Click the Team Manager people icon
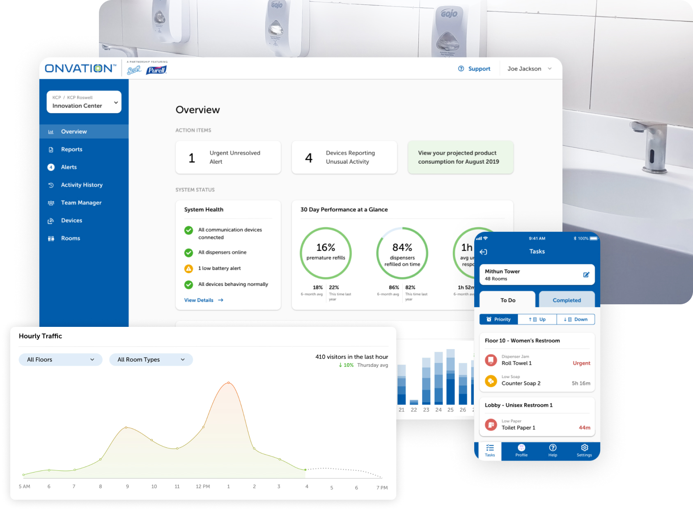Viewport: 693px width, 511px height. [x=51, y=203]
